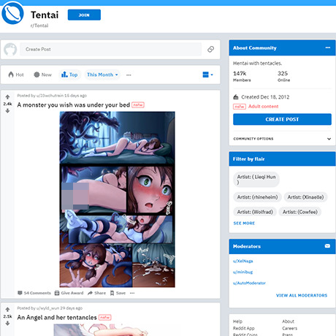Share the first post
Screen dimensions: 336x336
tap(97, 293)
